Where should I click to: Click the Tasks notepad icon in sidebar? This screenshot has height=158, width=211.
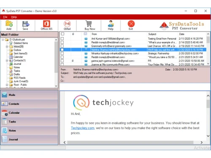4,122
